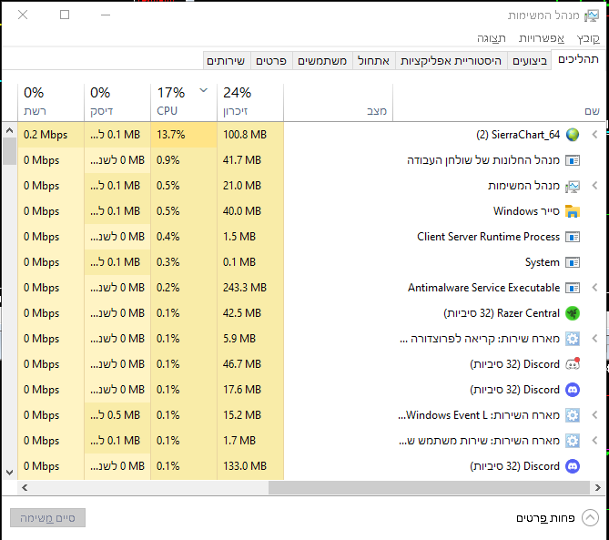Click the Antimalware Service Executable icon
Image resolution: width=609 pixels, height=540 pixels.
(573, 288)
